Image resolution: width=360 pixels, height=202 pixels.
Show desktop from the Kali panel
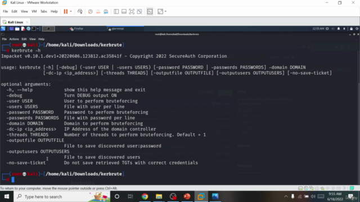pyautogui.click(x=11, y=29)
